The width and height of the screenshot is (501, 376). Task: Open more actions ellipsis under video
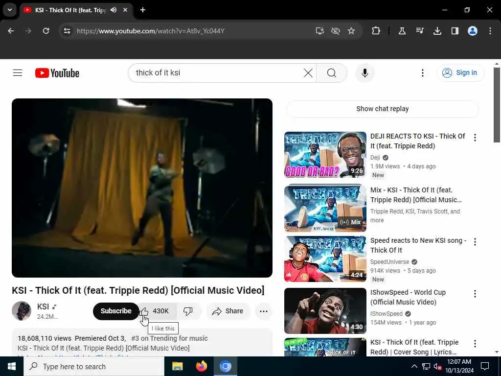click(x=264, y=311)
